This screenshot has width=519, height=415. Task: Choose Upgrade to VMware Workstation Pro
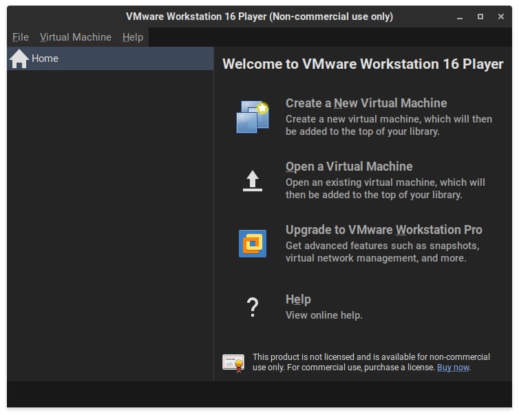tap(384, 230)
